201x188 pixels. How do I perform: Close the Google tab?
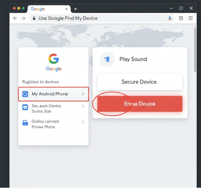[66, 9]
